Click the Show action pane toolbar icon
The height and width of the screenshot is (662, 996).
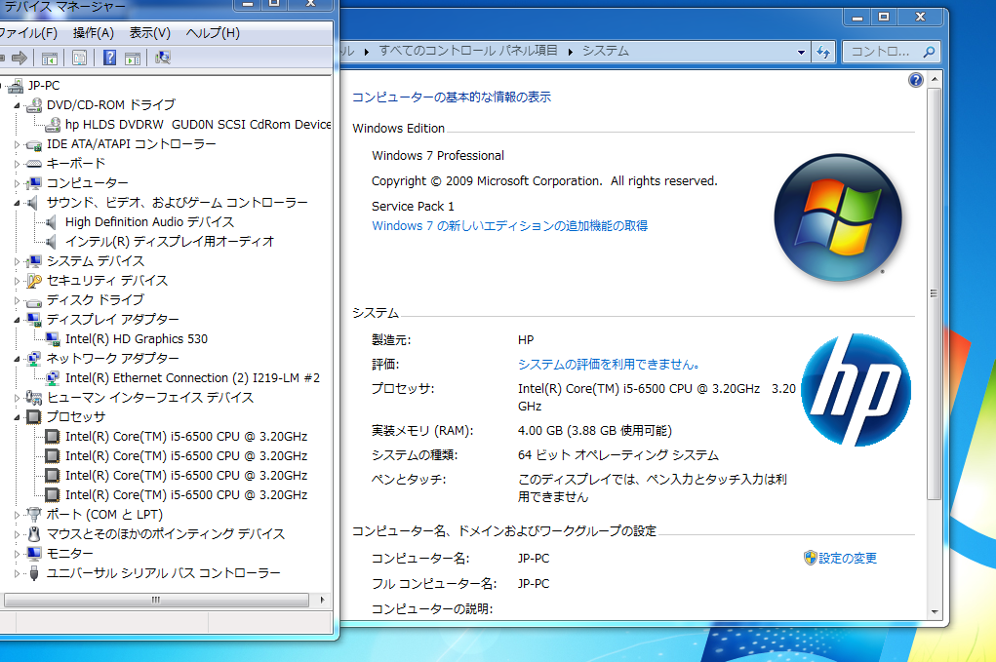(132, 57)
